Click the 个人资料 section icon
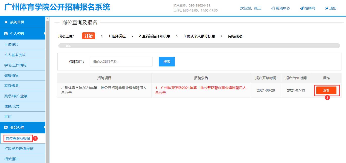Screen dimensions: 346x163 click(x=6, y=34)
